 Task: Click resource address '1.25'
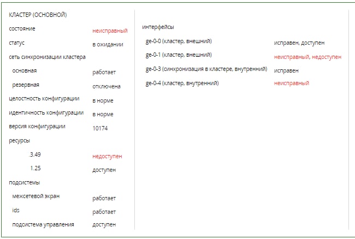tap(35, 168)
